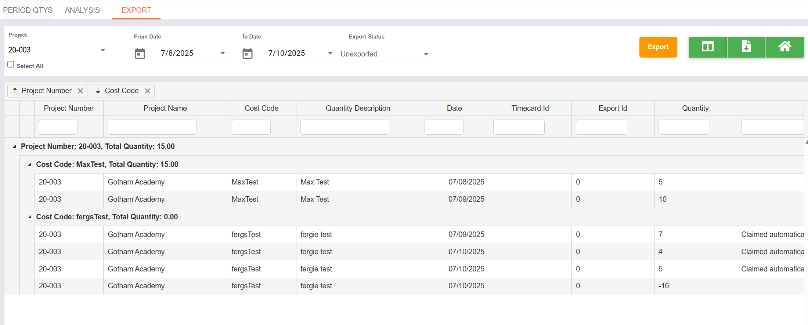Viewport: 808px width, 325px height.
Task: Select the MaxTest row dated 07/08/2025
Action: 419,182
